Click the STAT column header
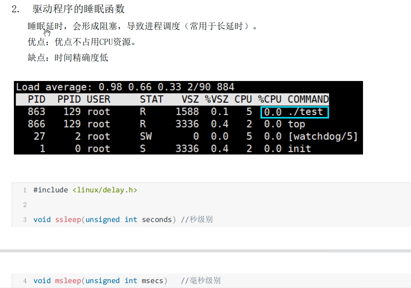The height and width of the screenshot is (288, 411). (x=151, y=99)
